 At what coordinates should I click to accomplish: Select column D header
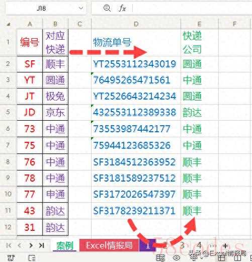(x=136, y=24)
